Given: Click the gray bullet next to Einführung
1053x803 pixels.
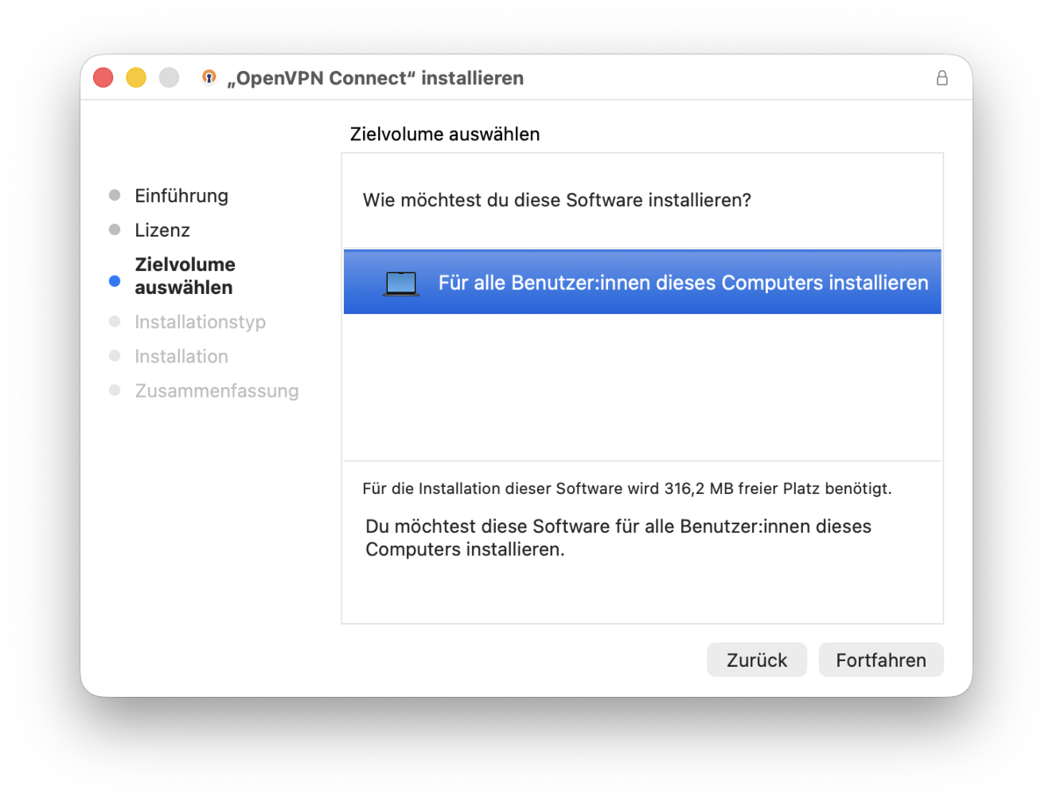Looking at the screenshot, I should pyautogui.click(x=114, y=196).
